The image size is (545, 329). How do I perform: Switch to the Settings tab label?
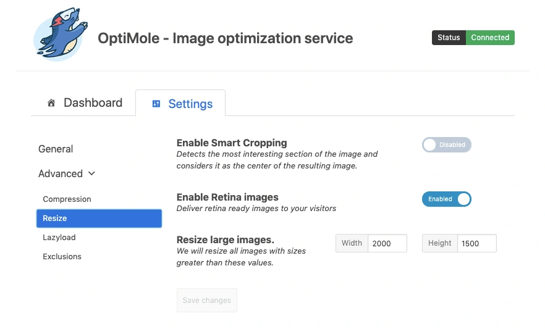(x=190, y=104)
